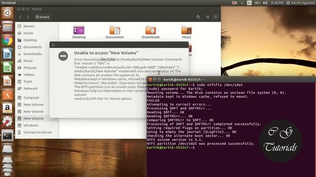Launch Google Chrome from the dock
This screenshot has height=177, width=316.
tap(7, 40)
